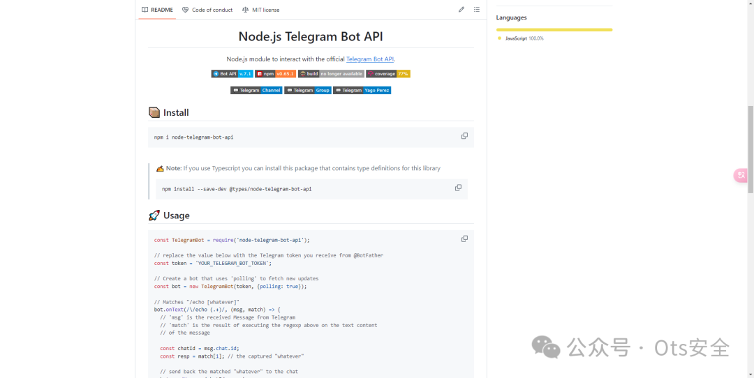Click the Node.js Telegram Bot API title
This screenshot has width=754, height=378.
311,37
